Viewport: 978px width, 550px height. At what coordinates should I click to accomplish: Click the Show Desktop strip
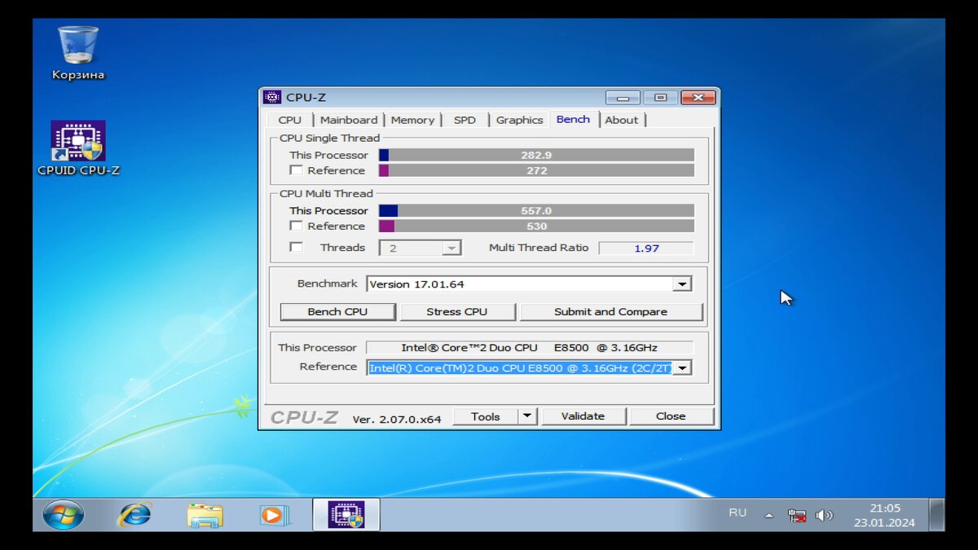tap(937, 515)
